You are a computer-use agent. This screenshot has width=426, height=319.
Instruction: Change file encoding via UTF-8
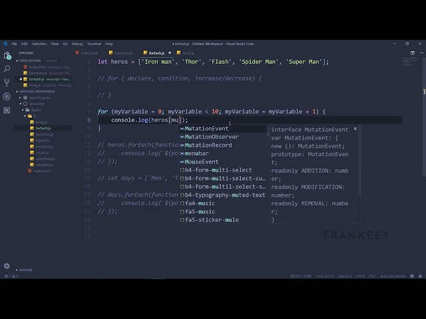click(360, 276)
